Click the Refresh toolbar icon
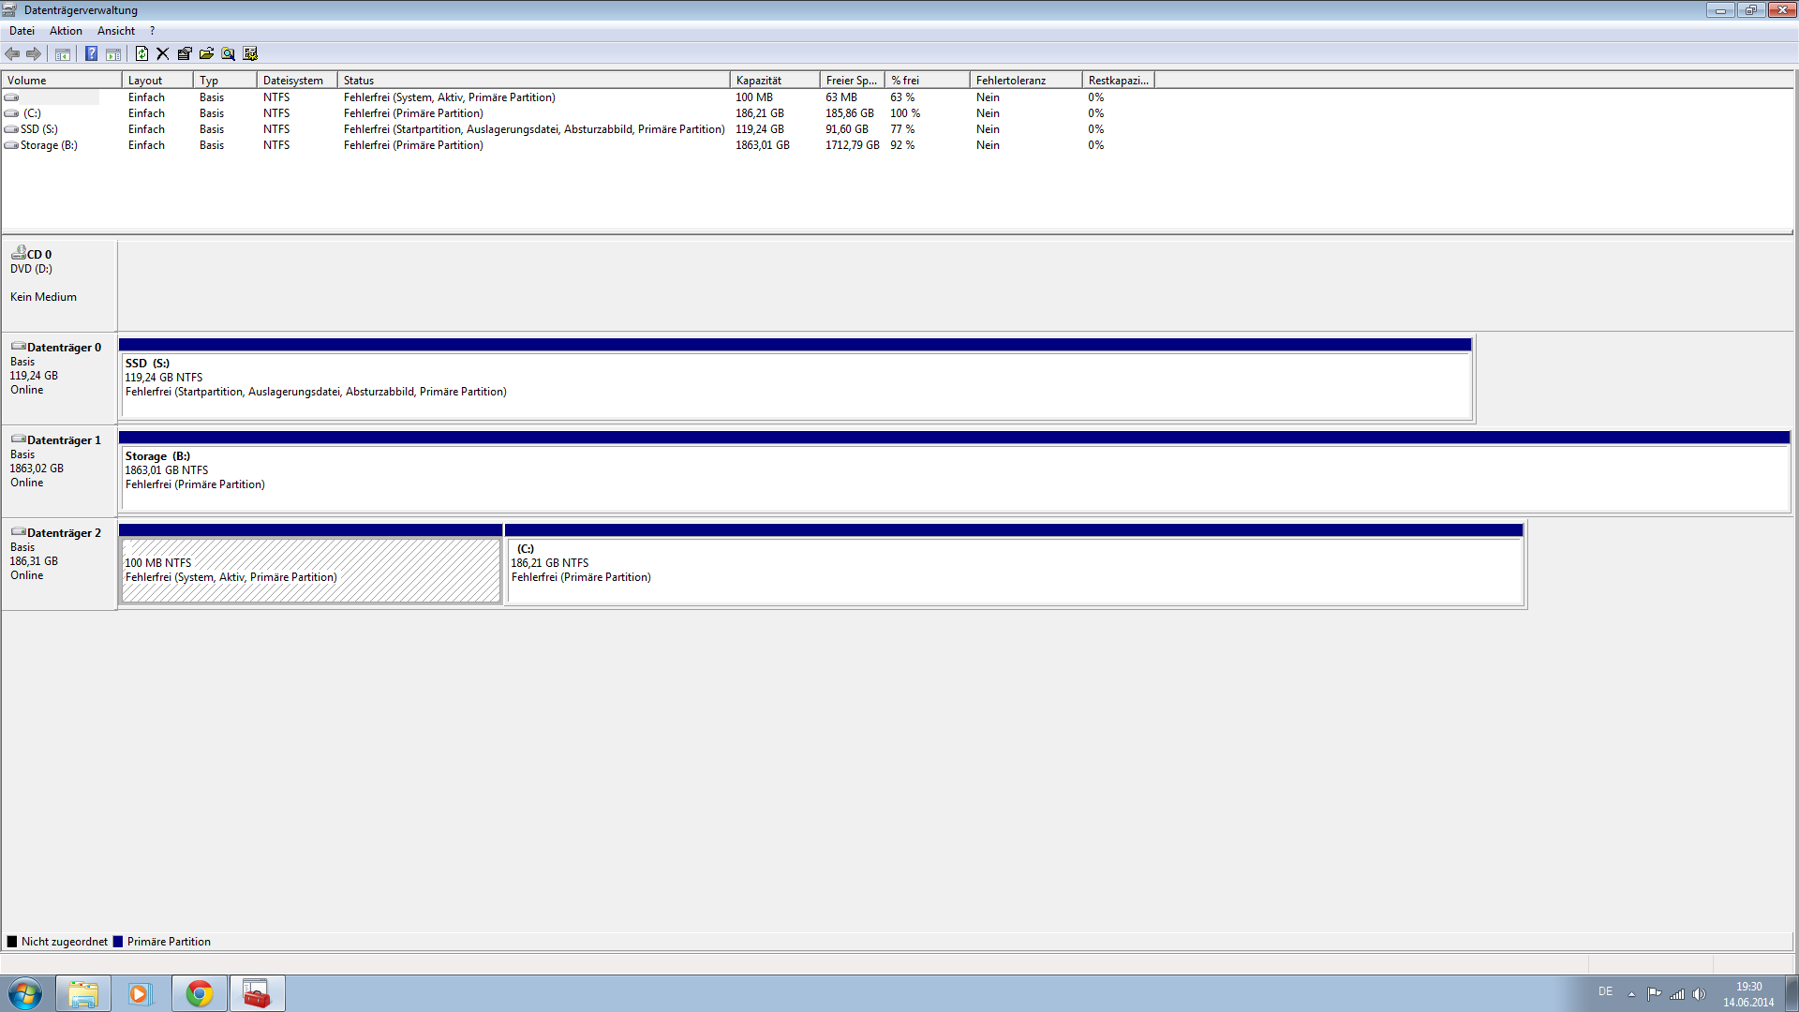The height and width of the screenshot is (1012, 1799). pyautogui.click(x=141, y=53)
